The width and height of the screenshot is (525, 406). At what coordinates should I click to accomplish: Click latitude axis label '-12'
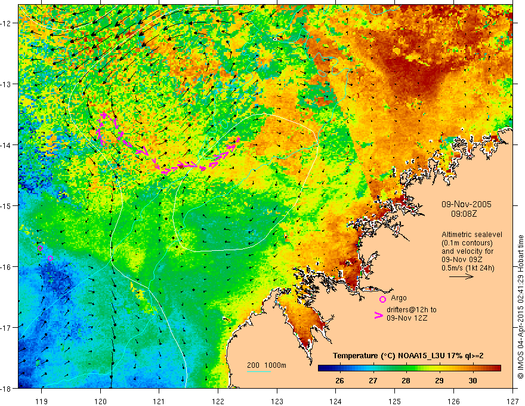[x=6, y=23]
